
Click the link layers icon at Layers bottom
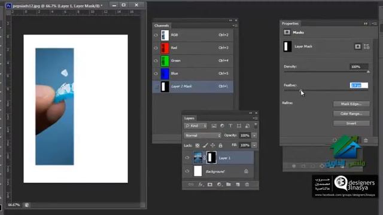tap(191, 185)
